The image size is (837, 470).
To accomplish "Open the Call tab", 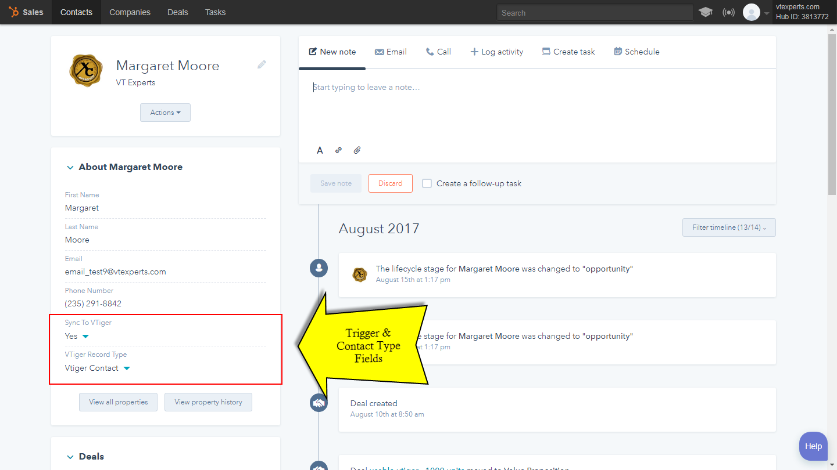I will (x=438, y=52).
